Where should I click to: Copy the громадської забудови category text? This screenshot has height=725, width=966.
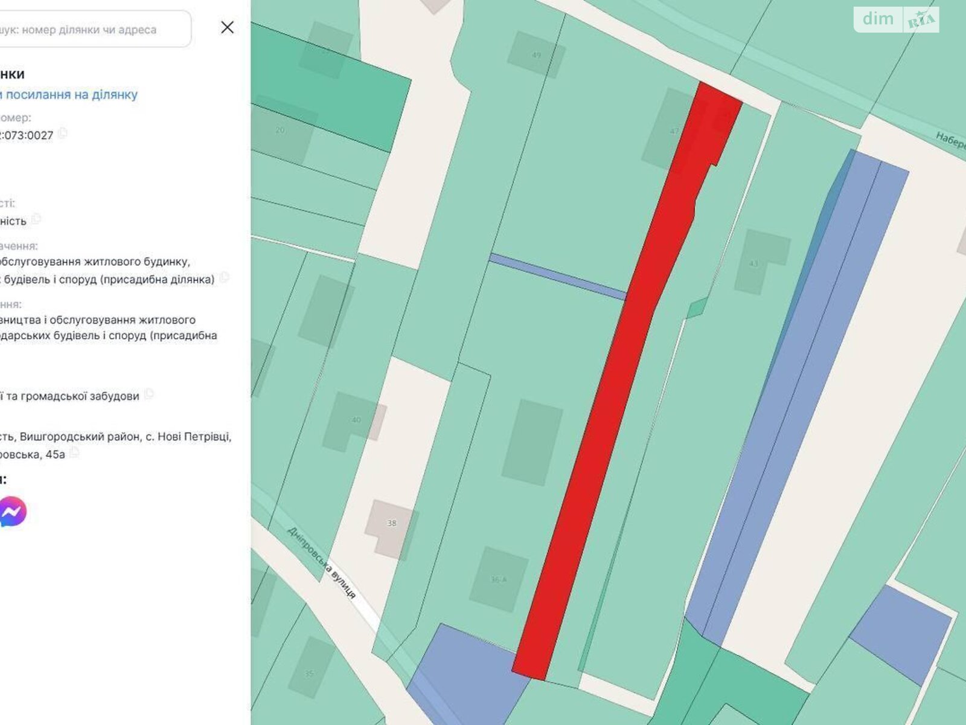coord(149,395)
